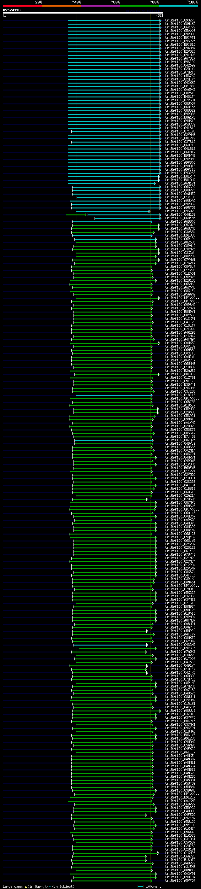Select hit label UniRef100_A7QRI6
Screen dimensions: 201x889
tap(180, 73)
